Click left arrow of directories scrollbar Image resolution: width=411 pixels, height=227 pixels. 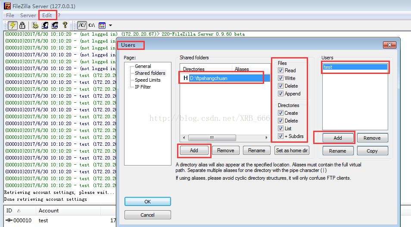click(x=184, y=138)
